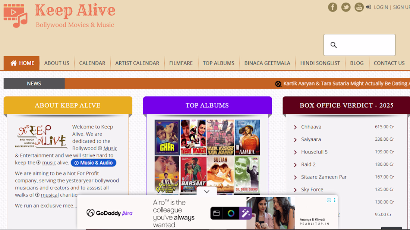Viewport: 410px width, 230px height.
Task: Open the Saiyaara movie link
Action: click(x=311, y=139)
